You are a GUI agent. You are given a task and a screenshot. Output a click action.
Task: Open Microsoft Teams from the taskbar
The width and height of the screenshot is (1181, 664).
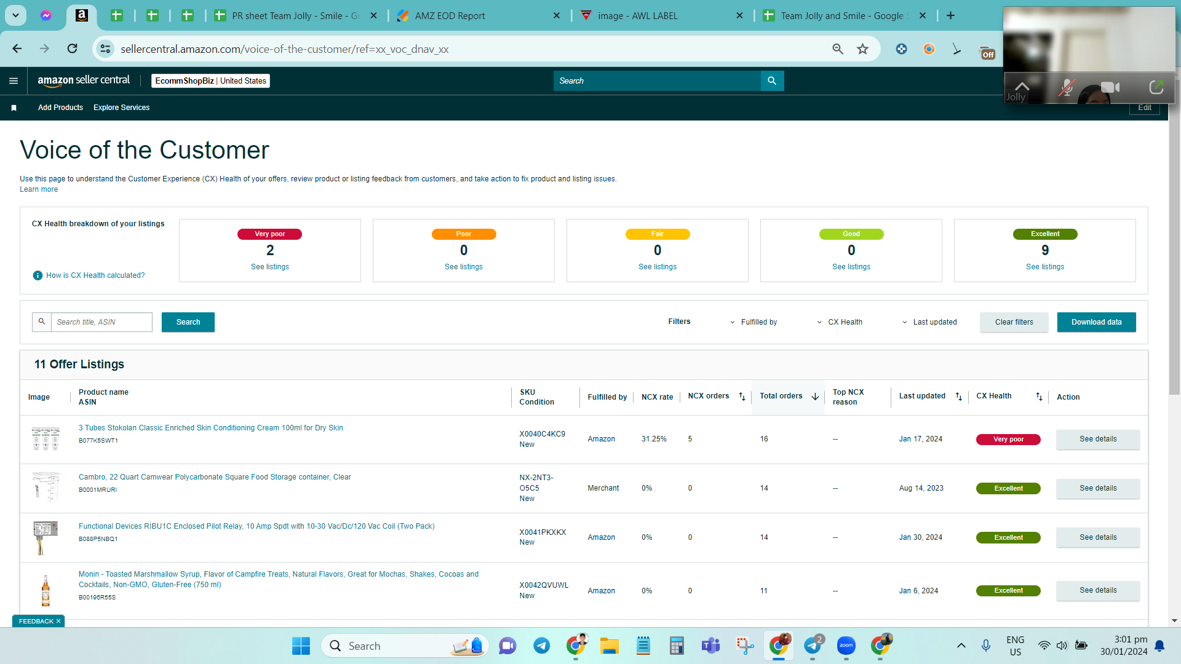point(710,646)
